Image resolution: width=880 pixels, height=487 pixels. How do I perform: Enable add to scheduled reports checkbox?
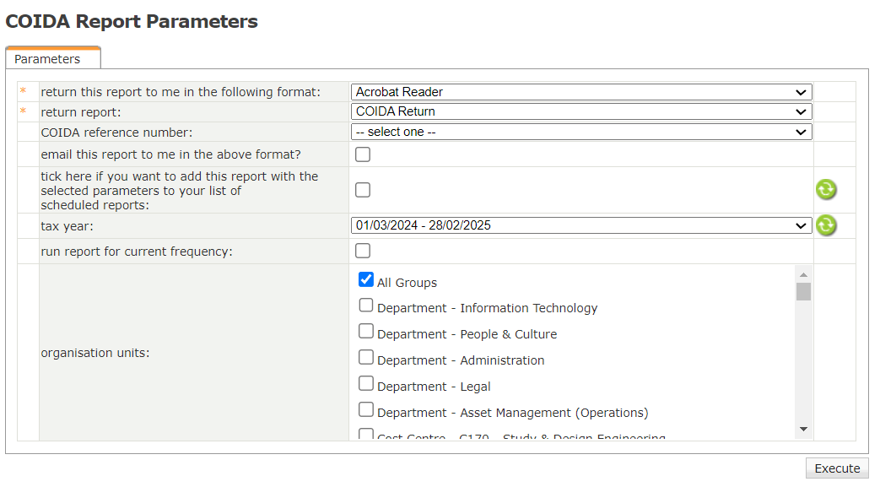pyautogui.click(x=363, y=190)
